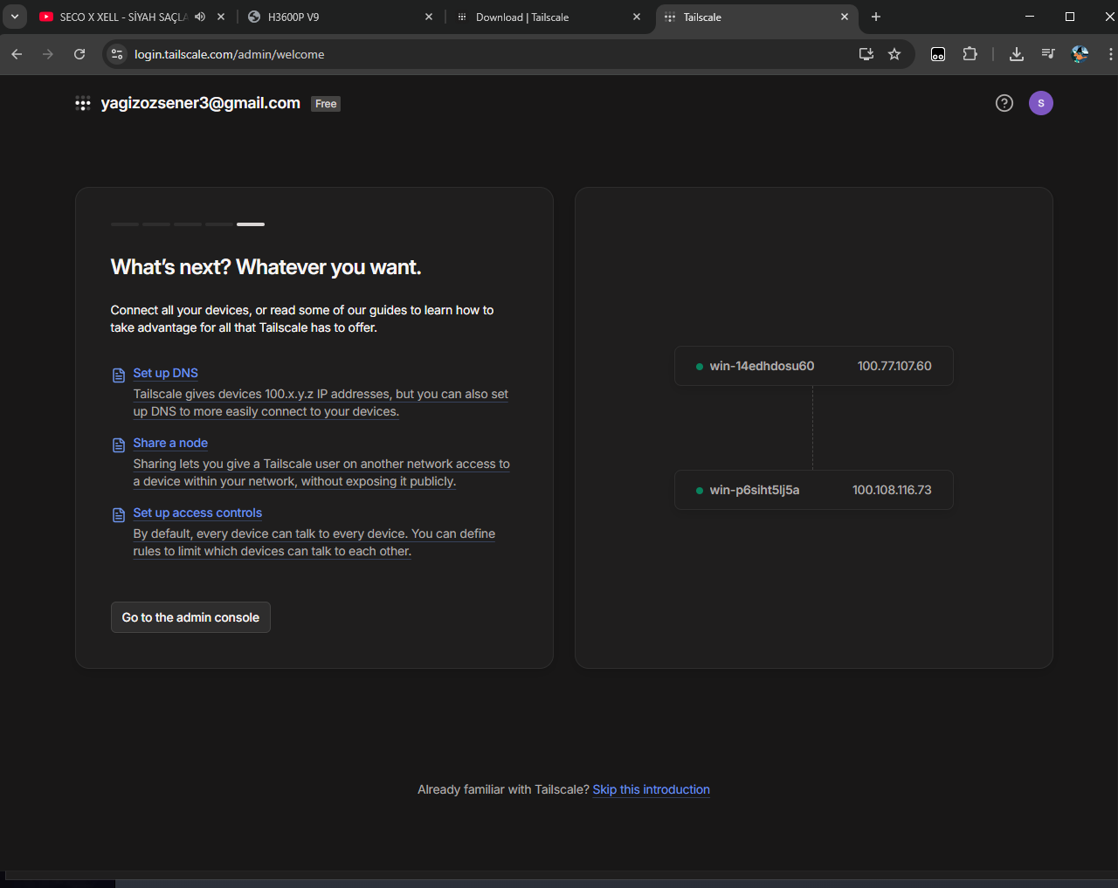Click the document icon beside Set up DNS
Image resolution: width=1118 pixels, height=888 pixels.
[x=119, y=375]
